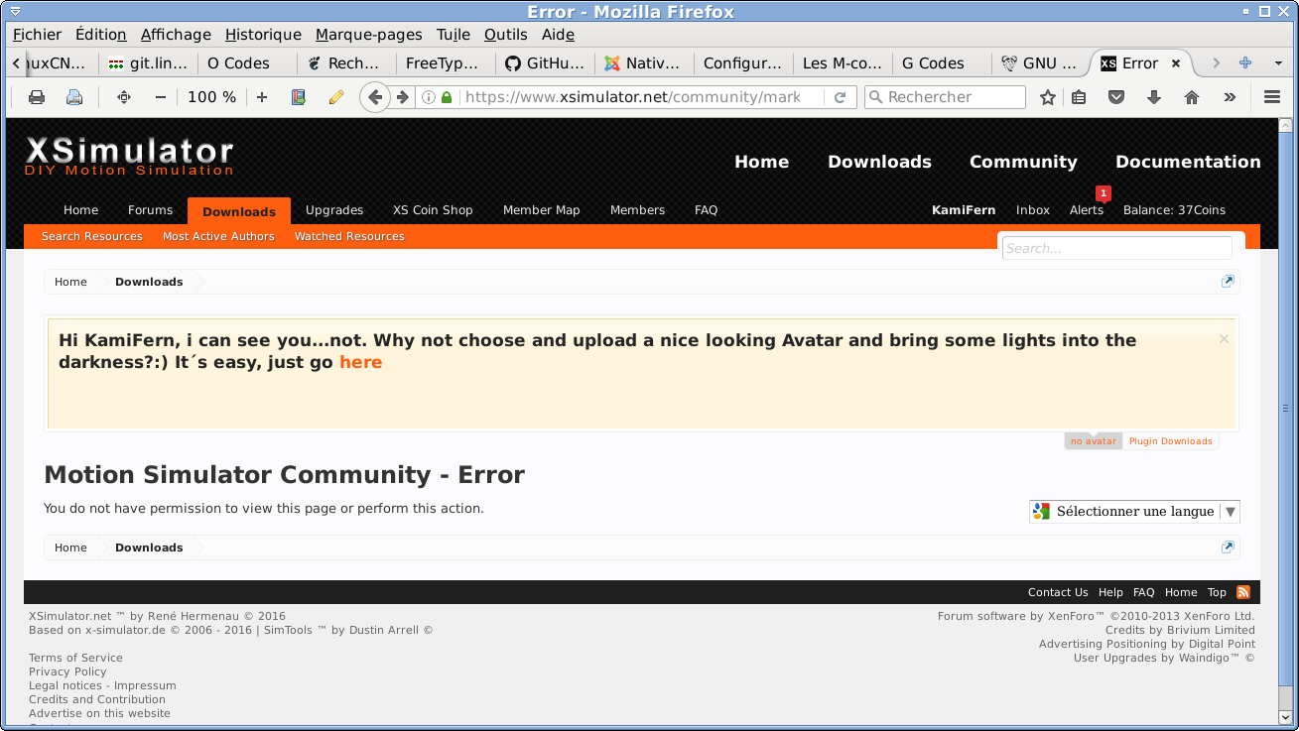Open the Member Map link
Image resolution: width=1299 pixels, height=731 pixels.
pos(541,210)
